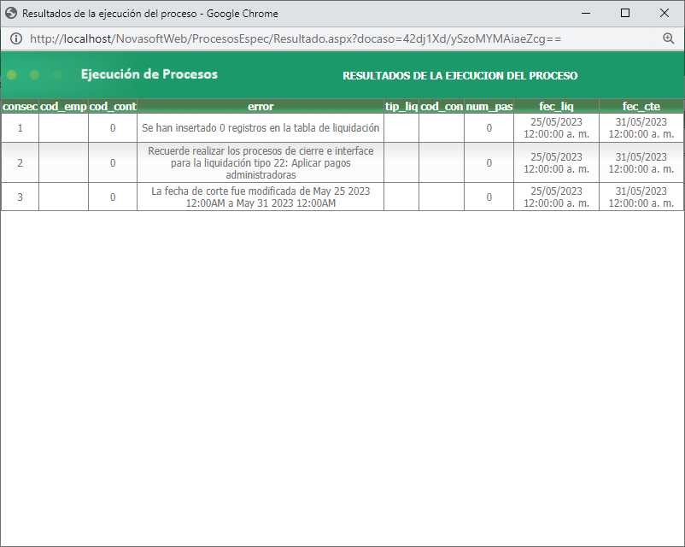Image resolution: width=685 pixels, height=547 pixels.
Task: Click the cod_cont value of row 1
Action: pos(113,126)
